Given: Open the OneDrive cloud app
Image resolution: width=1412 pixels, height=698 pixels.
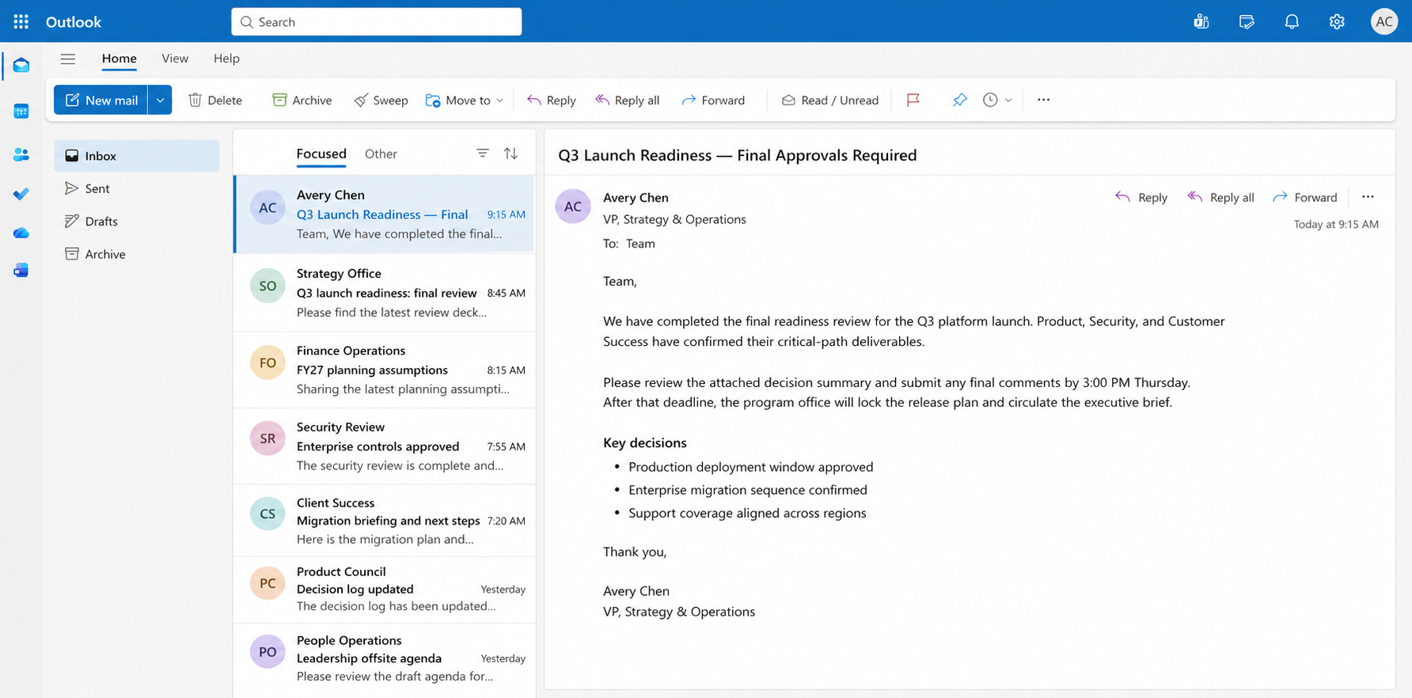Looking at the screenshot, I should pos(21,233).
